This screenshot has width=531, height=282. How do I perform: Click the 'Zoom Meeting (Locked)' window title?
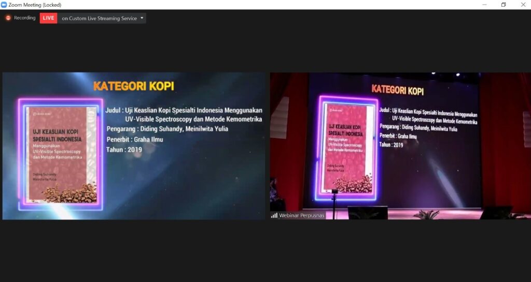(35, 5)
